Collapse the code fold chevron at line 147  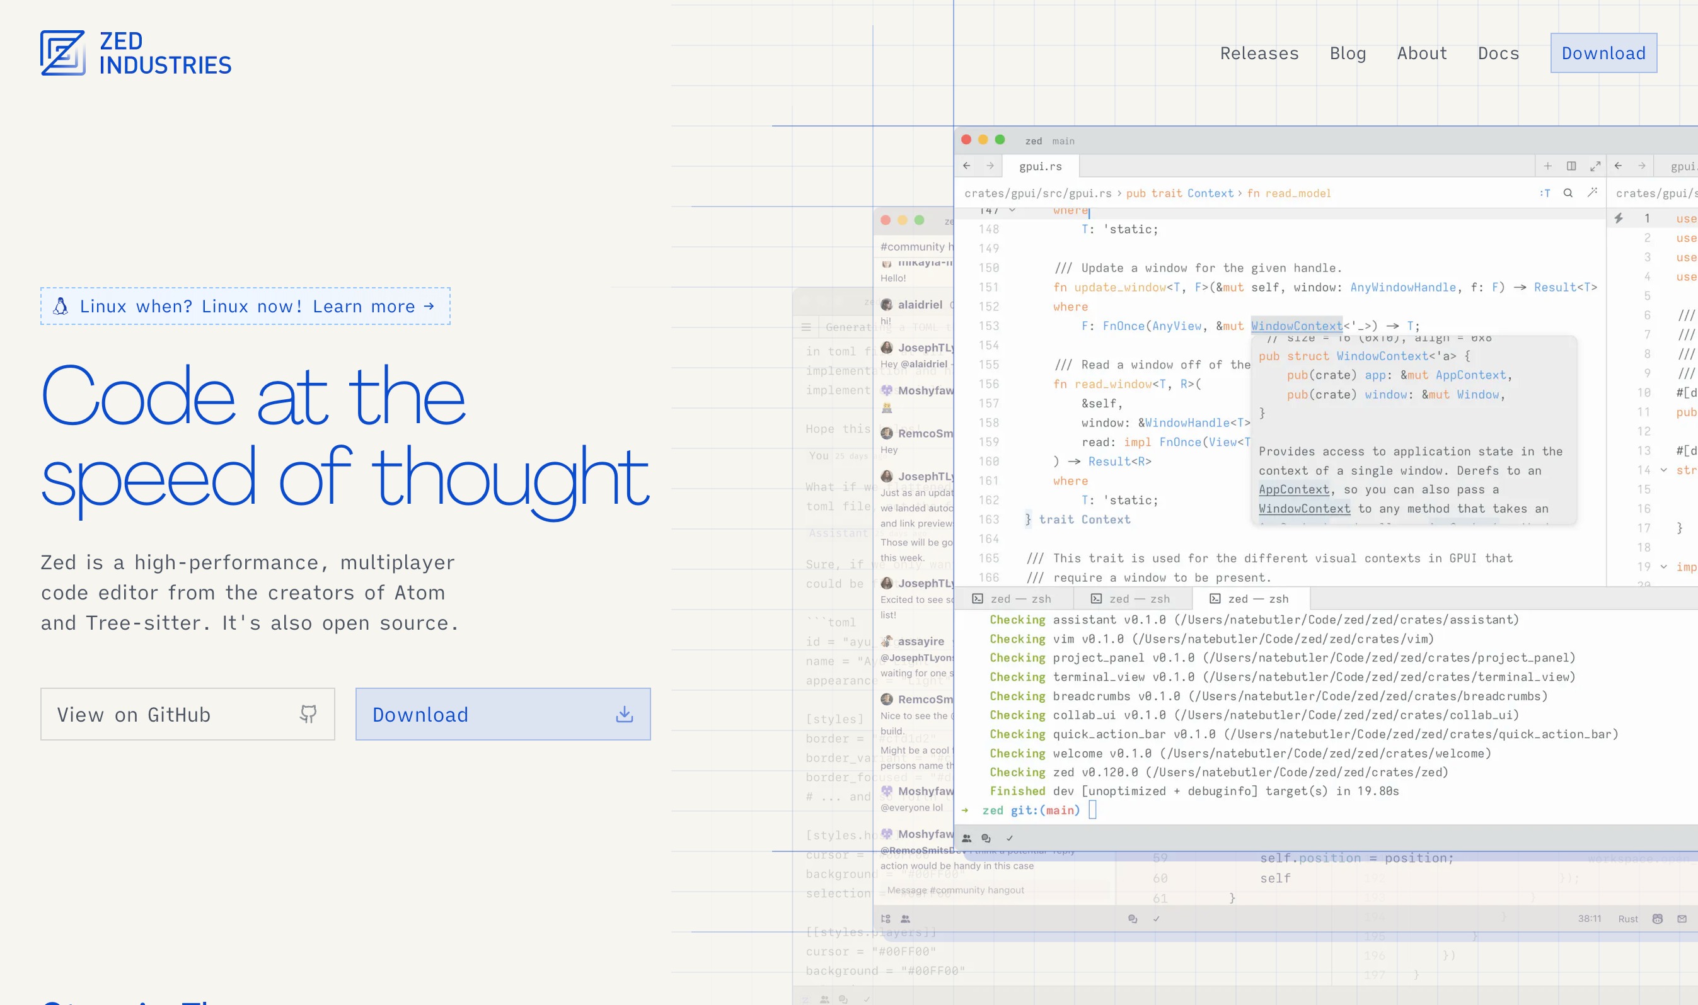[1012, 210]
